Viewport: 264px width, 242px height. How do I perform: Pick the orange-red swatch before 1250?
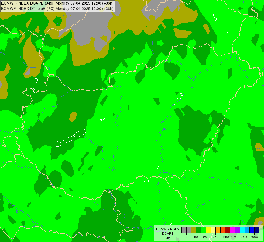pyautogui.click(x=223, y=230)
